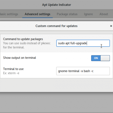Focus the Command to update packages field
The height and width of the screenshot is (113, 113).
pos(83,43)
